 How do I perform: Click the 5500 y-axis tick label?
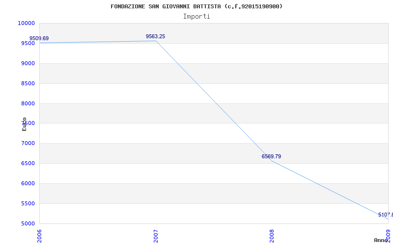[x=28, y=203]
